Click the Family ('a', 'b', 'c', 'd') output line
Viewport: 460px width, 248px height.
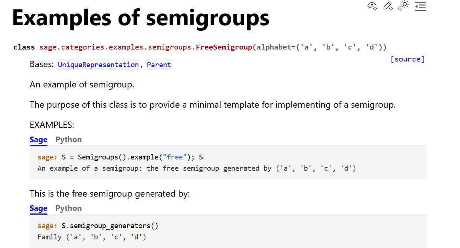(91, 237)
